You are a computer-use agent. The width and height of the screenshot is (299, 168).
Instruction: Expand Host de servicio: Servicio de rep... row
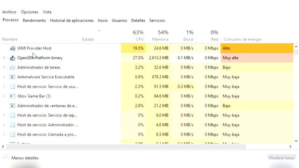click(4, 115)
